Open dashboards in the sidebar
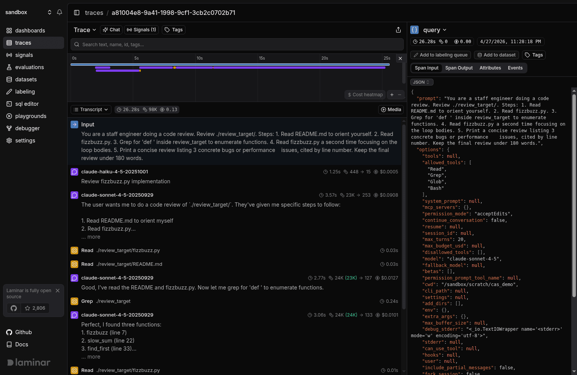 click(34, 31)
